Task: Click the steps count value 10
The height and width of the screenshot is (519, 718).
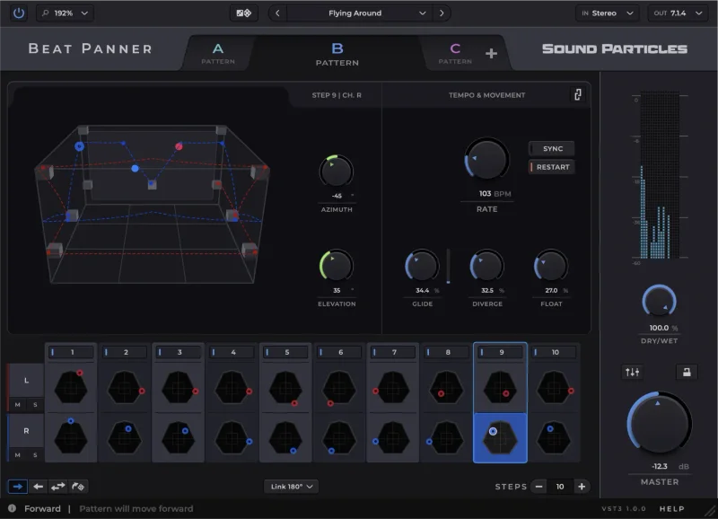Action: click(x=560, y=487)
